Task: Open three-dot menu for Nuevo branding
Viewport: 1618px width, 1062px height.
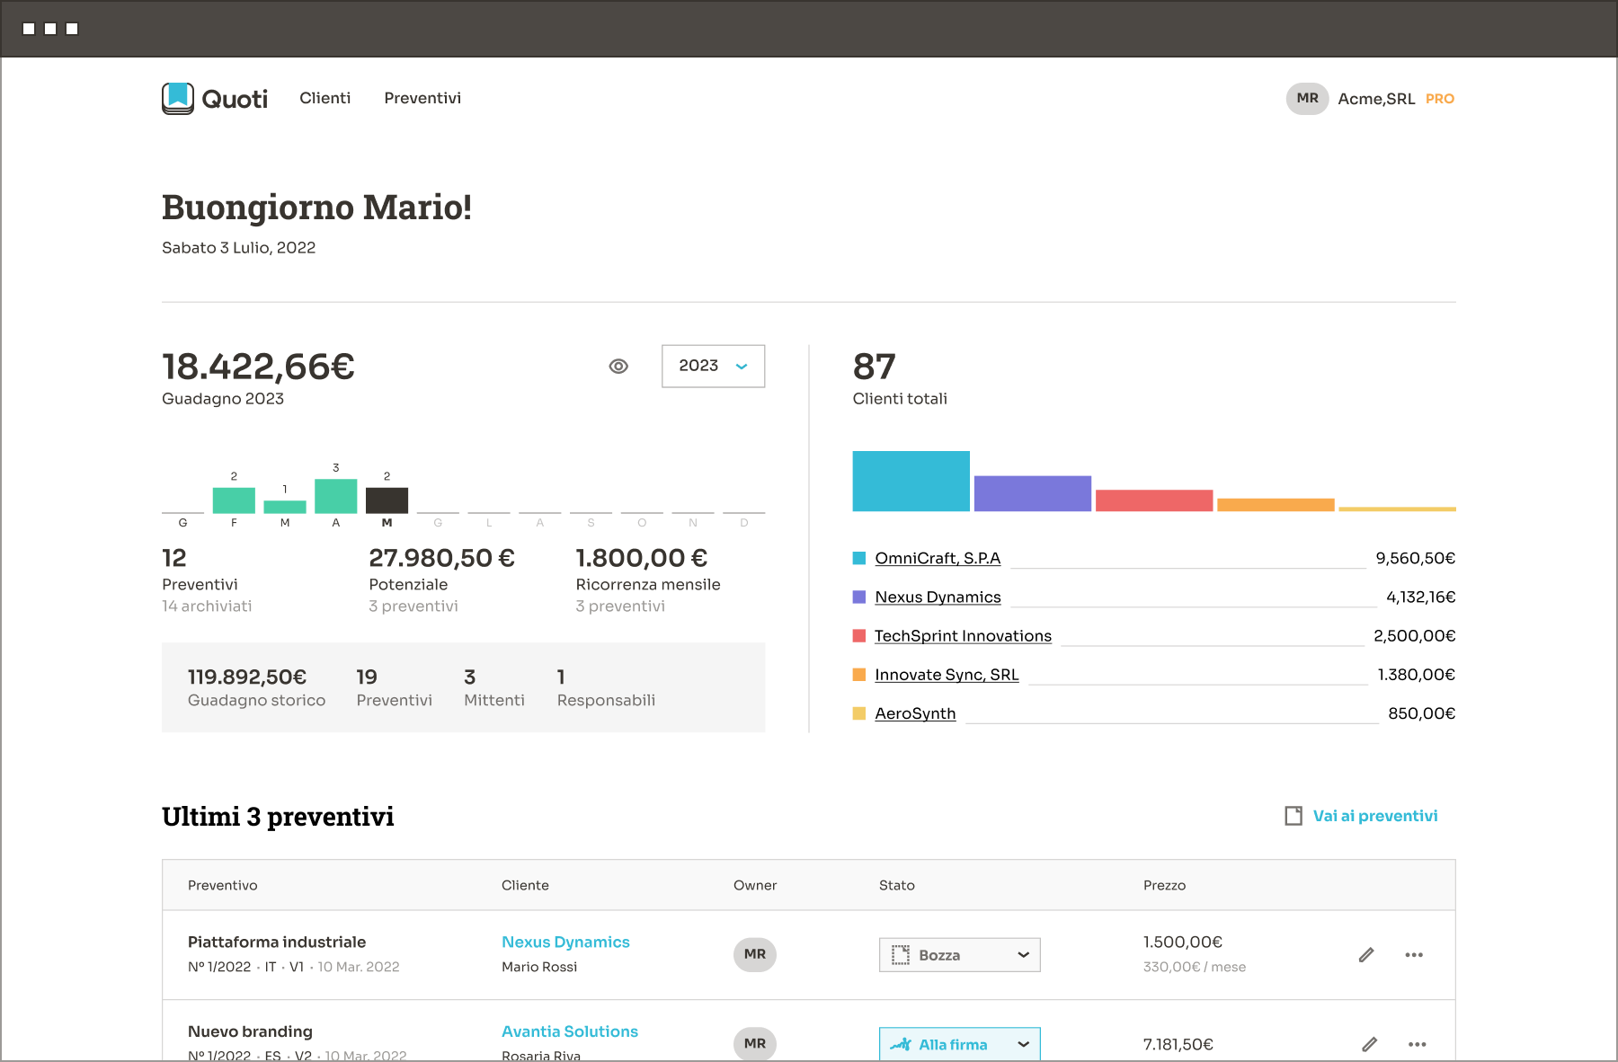Action: pos(1417,1044)
